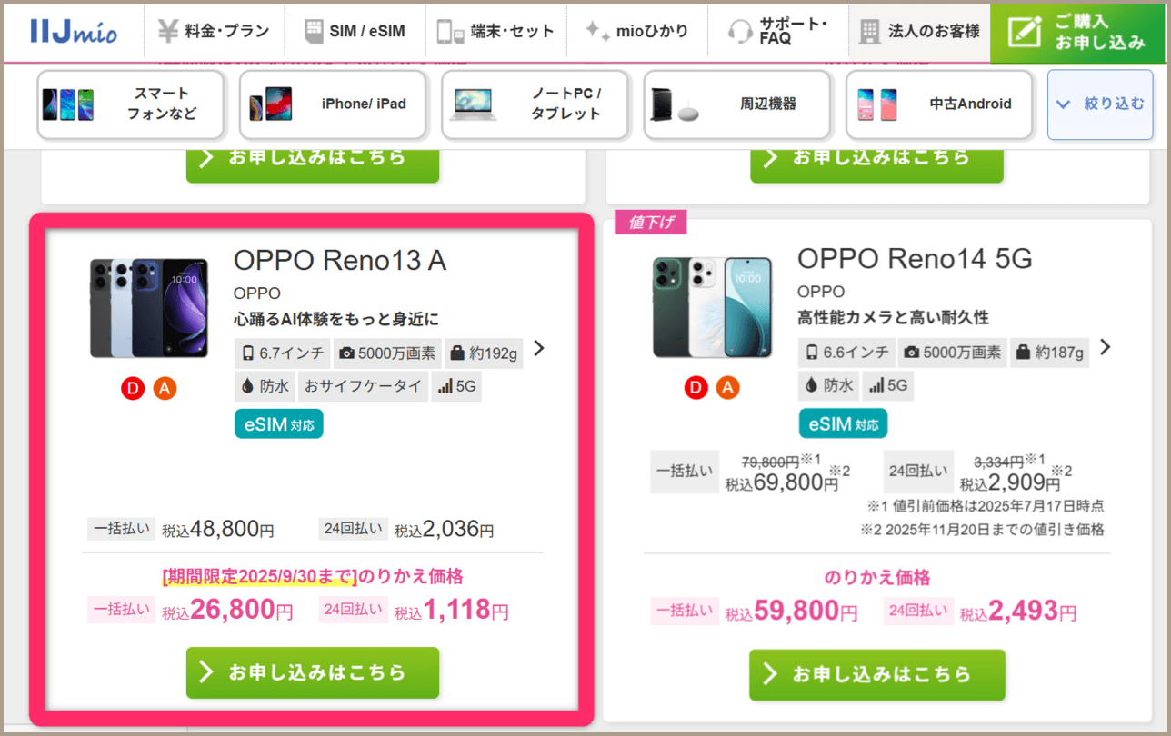Select the iPhone/iPad category tab
This screenshot has height=736, width=1171.
[332, 104]
